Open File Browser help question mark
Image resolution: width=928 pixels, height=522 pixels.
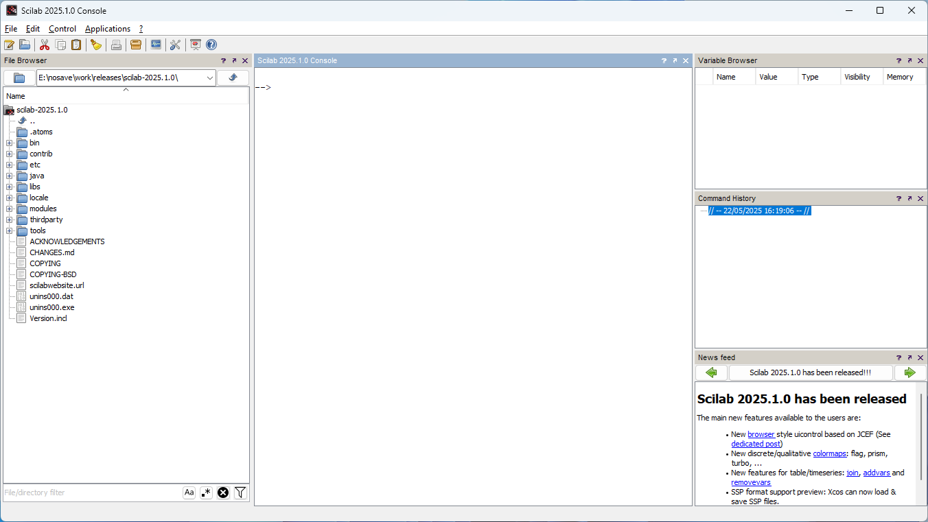click(224, 60)
